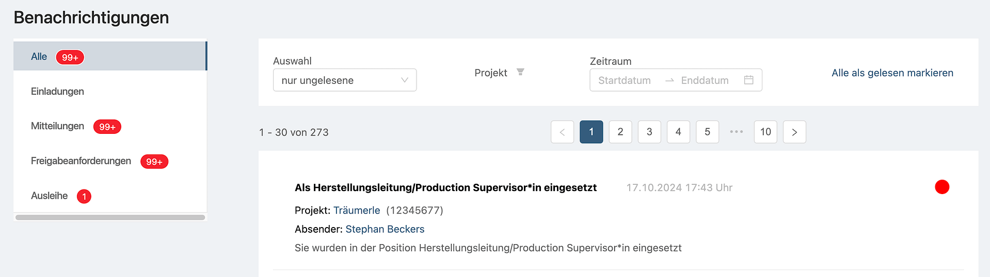Click 'Alle als gelesen markieren' link
The image size is (990, 277).
(x=892, y=73)
